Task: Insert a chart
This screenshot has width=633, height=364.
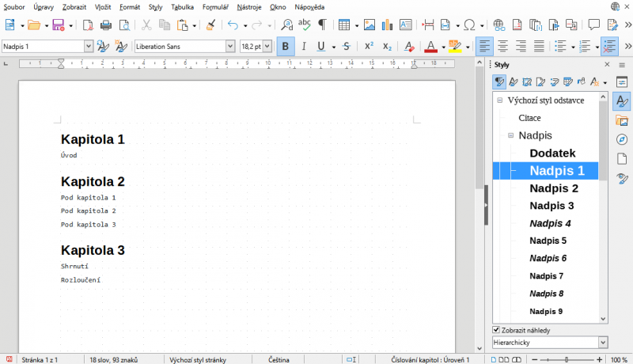Action: pos(387,25)
